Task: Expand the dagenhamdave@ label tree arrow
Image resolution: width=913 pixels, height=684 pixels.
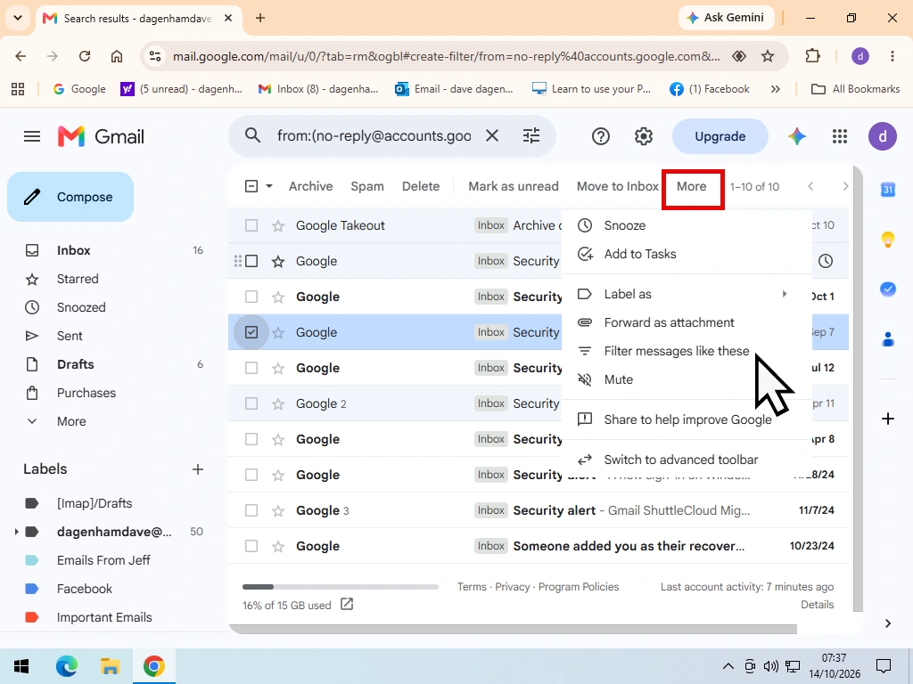Action: pos(16,532)
